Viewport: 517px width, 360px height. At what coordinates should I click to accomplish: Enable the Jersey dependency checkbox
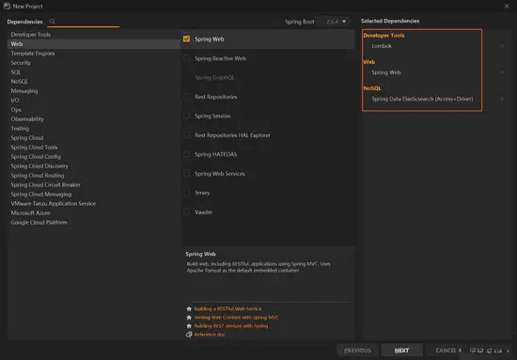tap(187, 193)
